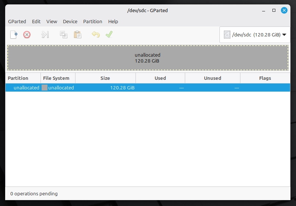Maximize the GParted window
The height and width of the screenshot is (206, 296).
274,10
